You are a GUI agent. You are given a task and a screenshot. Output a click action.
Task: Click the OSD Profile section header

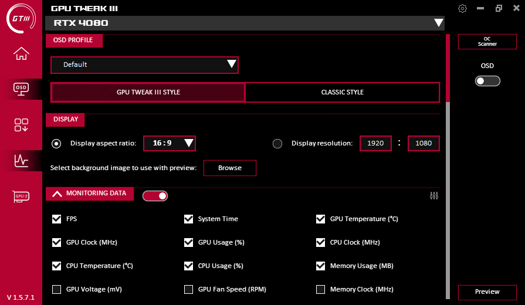pyautogui.click(x=74, y=40)
